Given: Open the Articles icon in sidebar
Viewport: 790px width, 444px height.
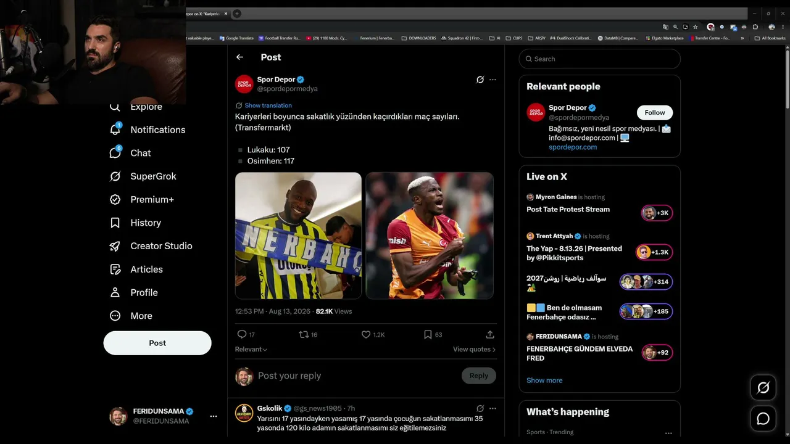Looking at the screenshot, I should click(115, 269).
